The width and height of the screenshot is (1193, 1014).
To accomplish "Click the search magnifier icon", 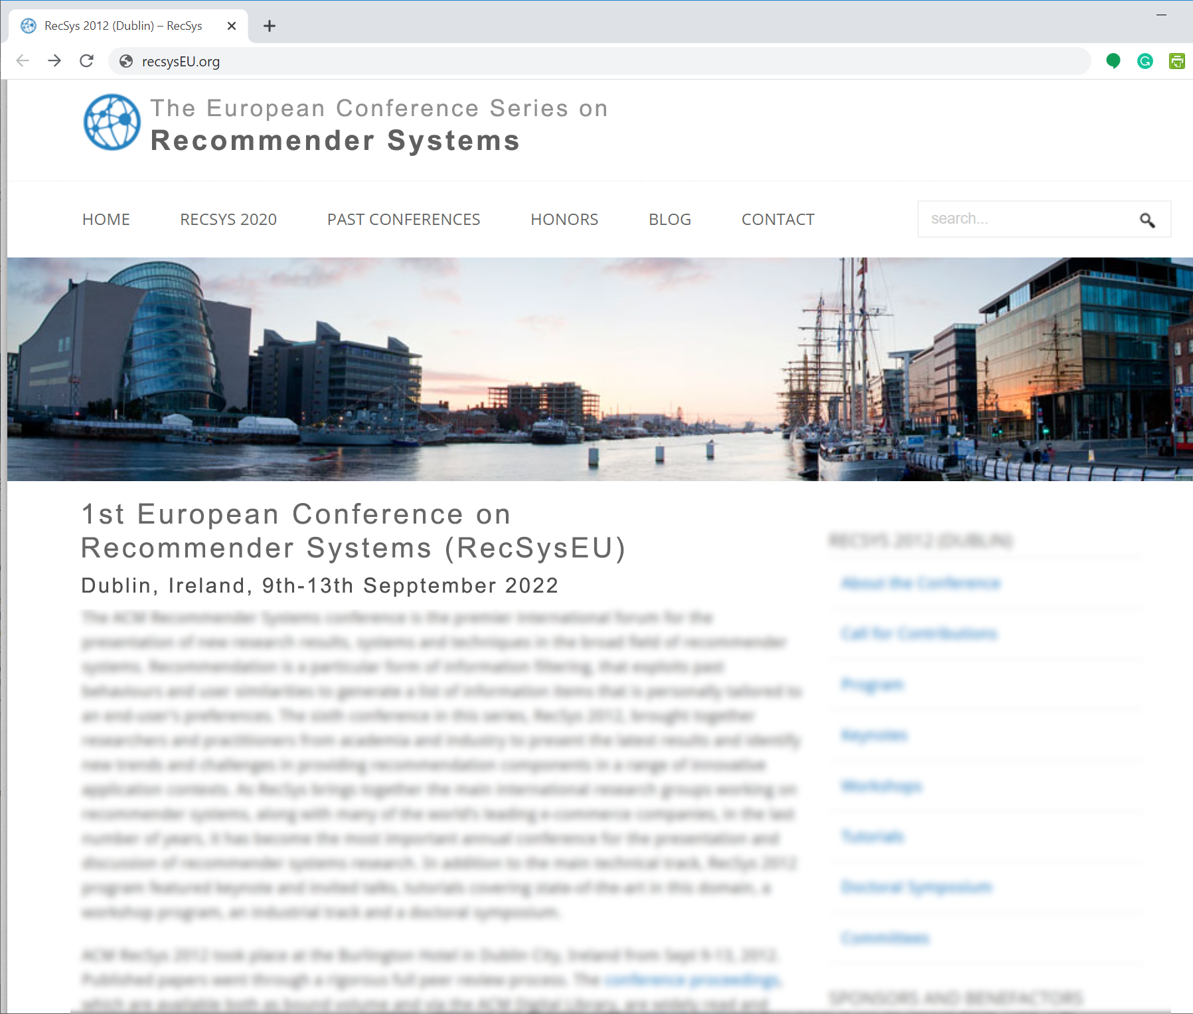I will [1147, 220].
